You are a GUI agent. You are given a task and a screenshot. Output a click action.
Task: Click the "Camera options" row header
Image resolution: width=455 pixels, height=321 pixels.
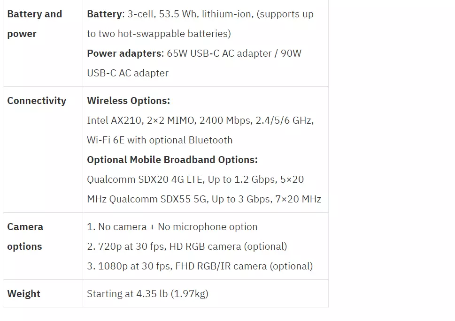(25, 237)
